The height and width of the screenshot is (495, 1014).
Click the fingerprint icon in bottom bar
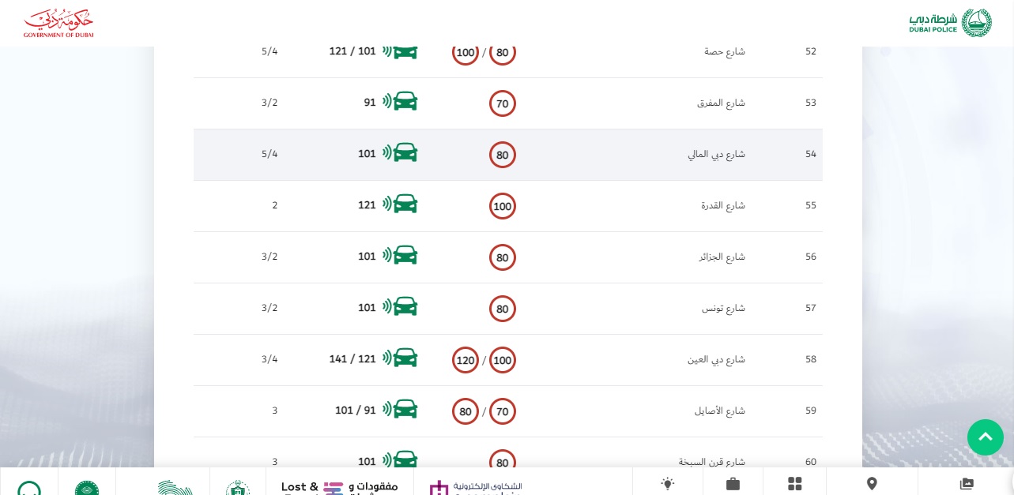coord(175,487)
